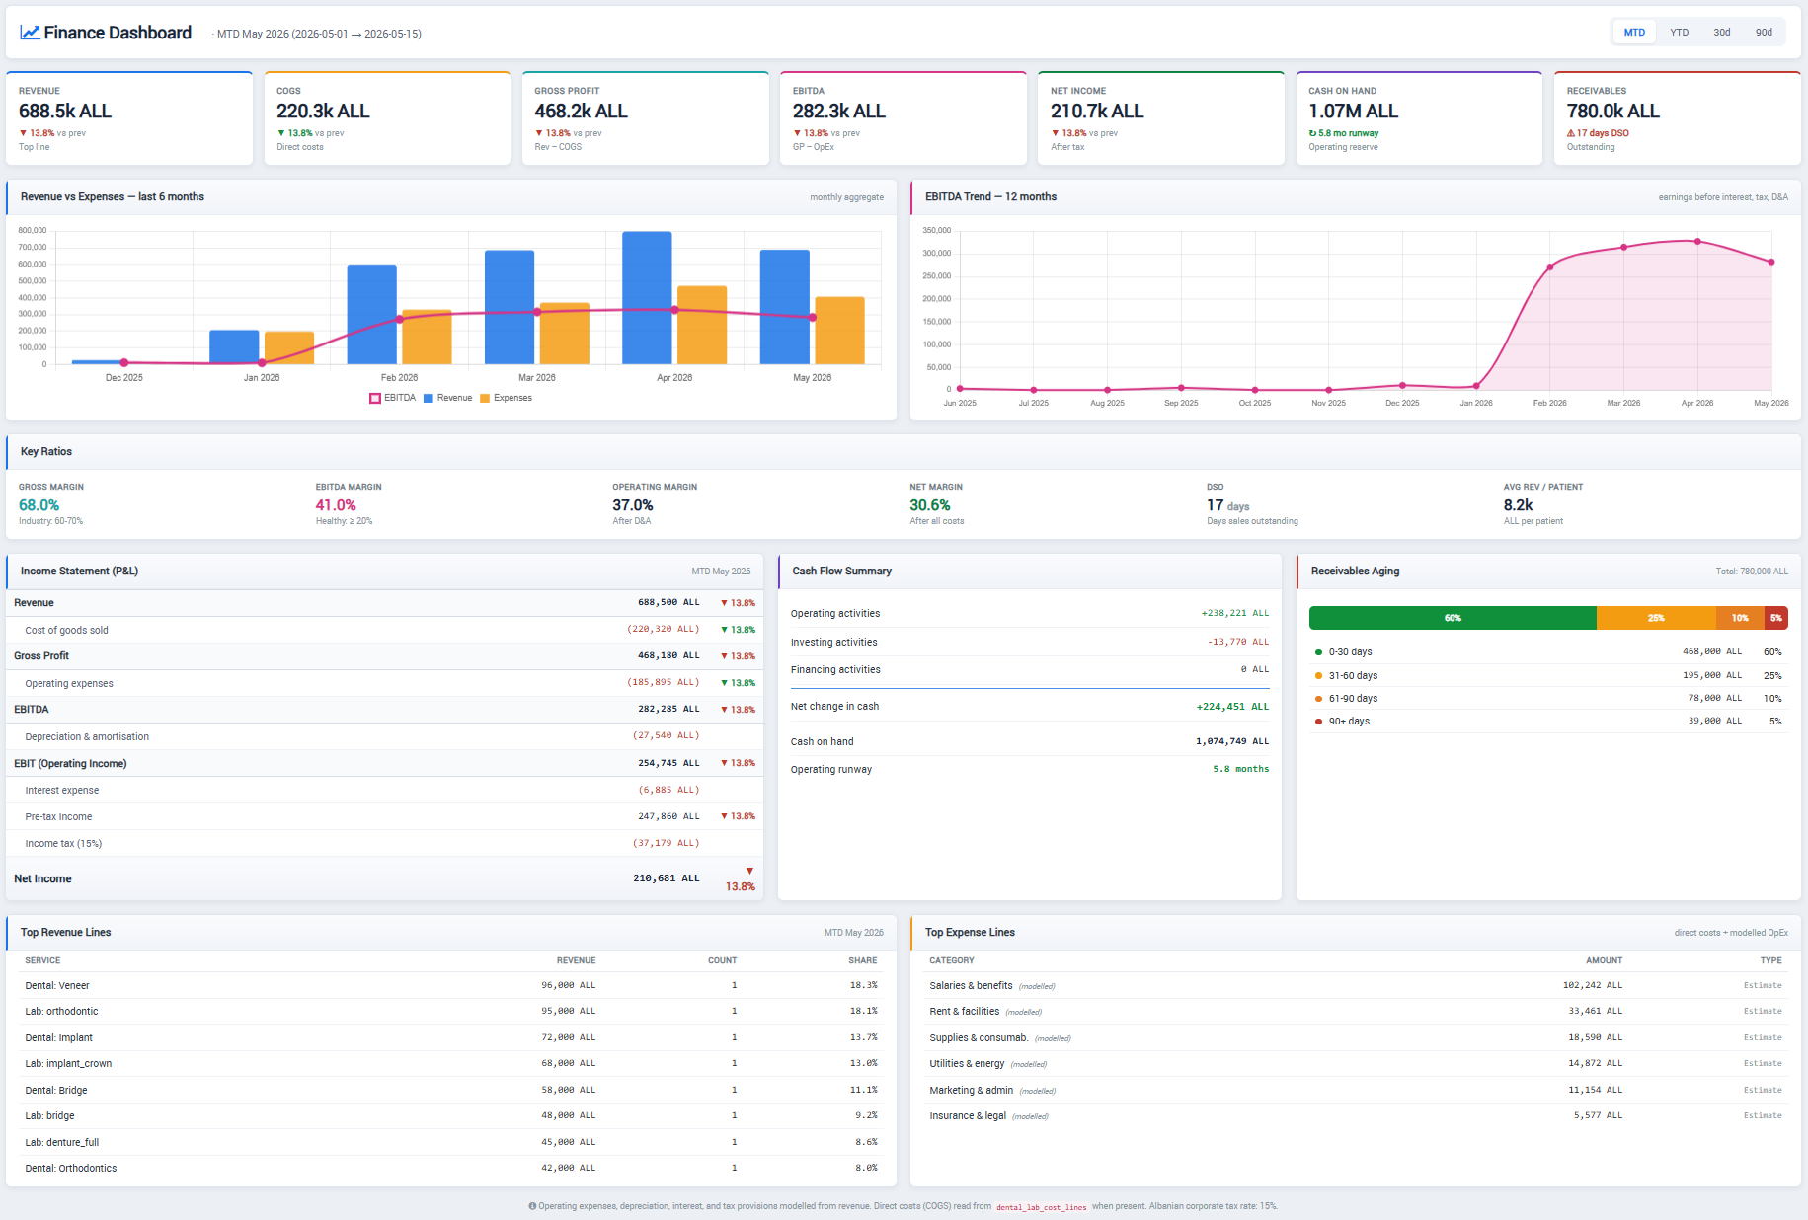Select the 90d period tab
The height and width of the screenshot is (1220, 1808).
pos(1764,33)
